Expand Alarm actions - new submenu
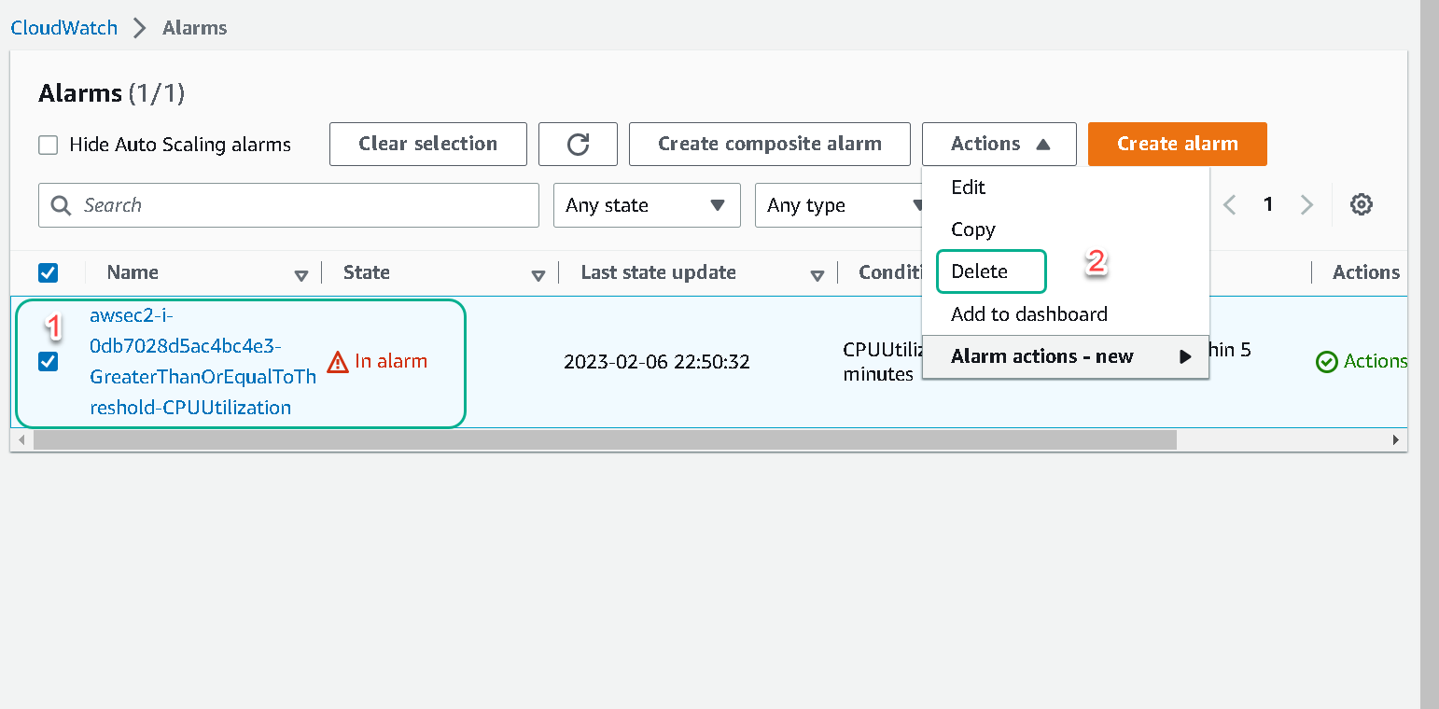The height and width of the screenshot is (709, 1439). (1066, 356)
